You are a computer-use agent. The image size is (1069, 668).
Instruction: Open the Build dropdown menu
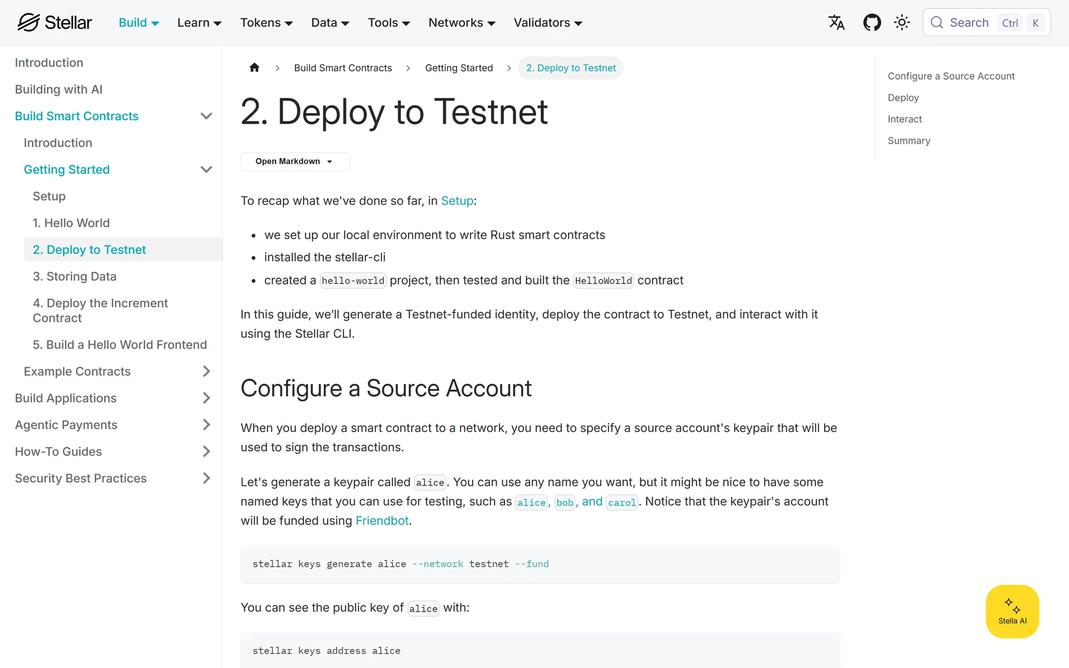point(139,23)
